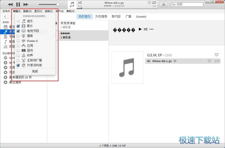Click the 音乐 music note icon in the popup

point(24,21)
